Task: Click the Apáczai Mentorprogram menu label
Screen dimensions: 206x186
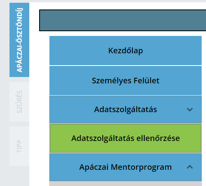Action: [x=125, y=167]
